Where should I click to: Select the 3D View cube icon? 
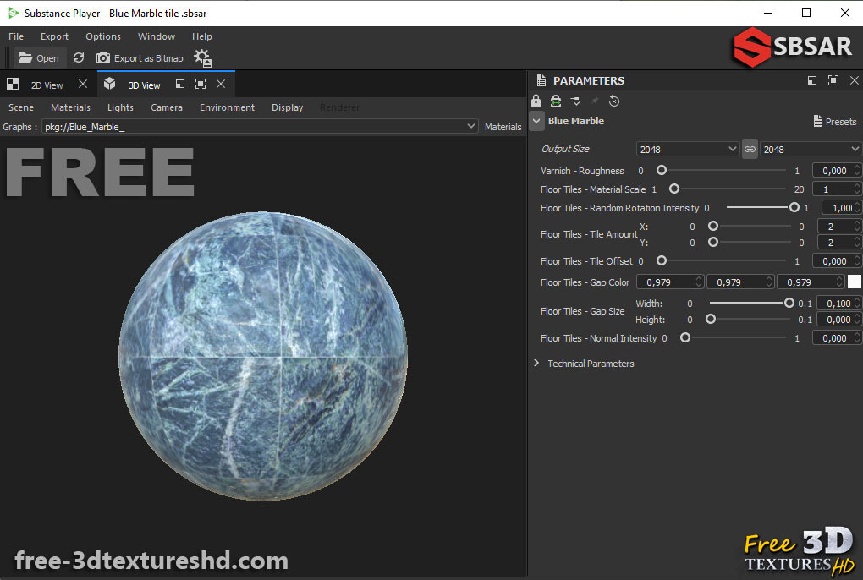point(109,85)
